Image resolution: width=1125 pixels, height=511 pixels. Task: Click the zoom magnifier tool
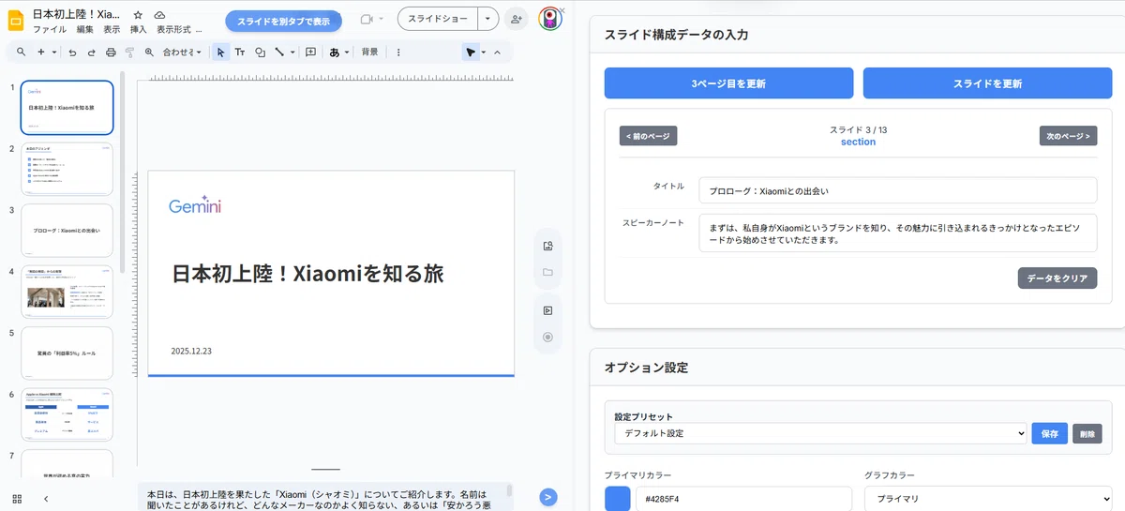[x=149, y=53]
